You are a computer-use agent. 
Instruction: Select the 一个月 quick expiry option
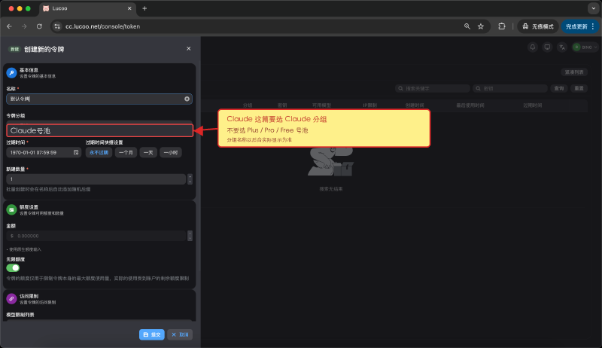(126, 152)
